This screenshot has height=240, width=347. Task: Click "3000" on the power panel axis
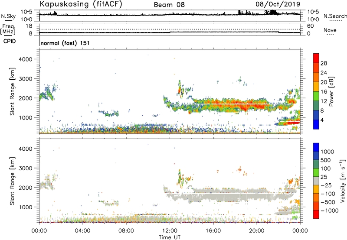[26, 79]
